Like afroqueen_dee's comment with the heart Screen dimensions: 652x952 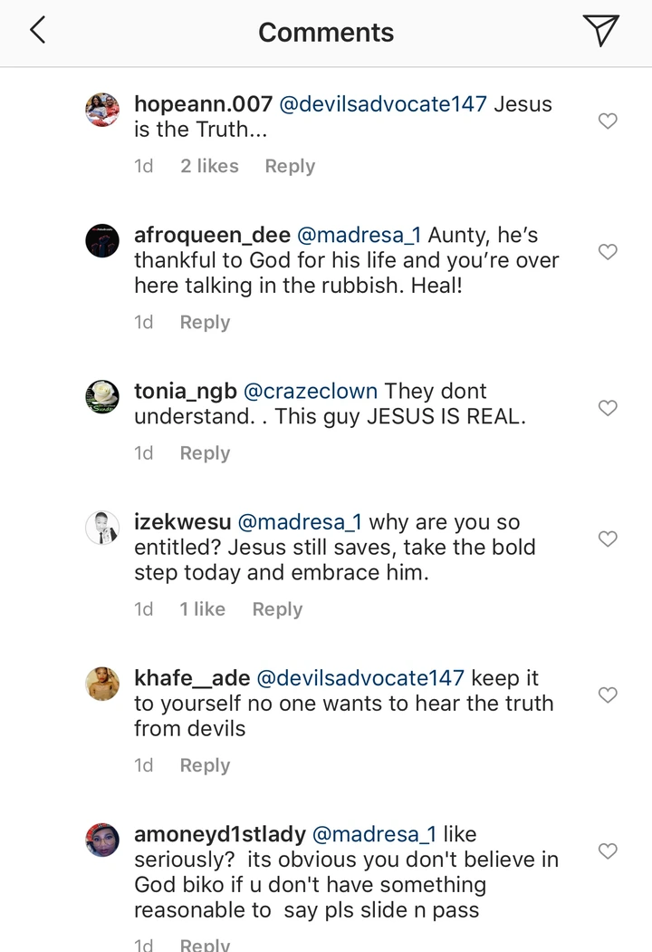(x=609, y=251)
